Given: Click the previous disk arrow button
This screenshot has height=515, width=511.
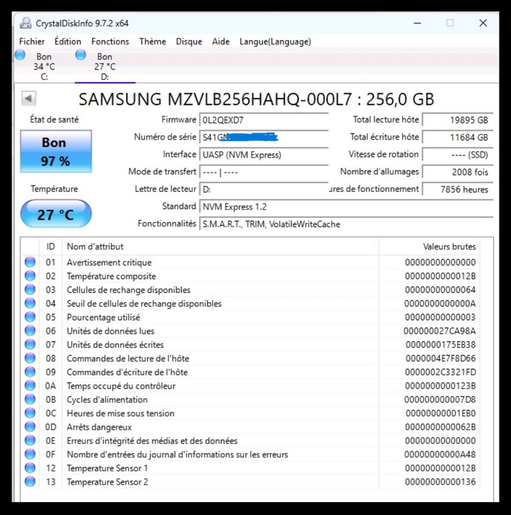Looking at the screenshot, I should click(x=28, y=98).
